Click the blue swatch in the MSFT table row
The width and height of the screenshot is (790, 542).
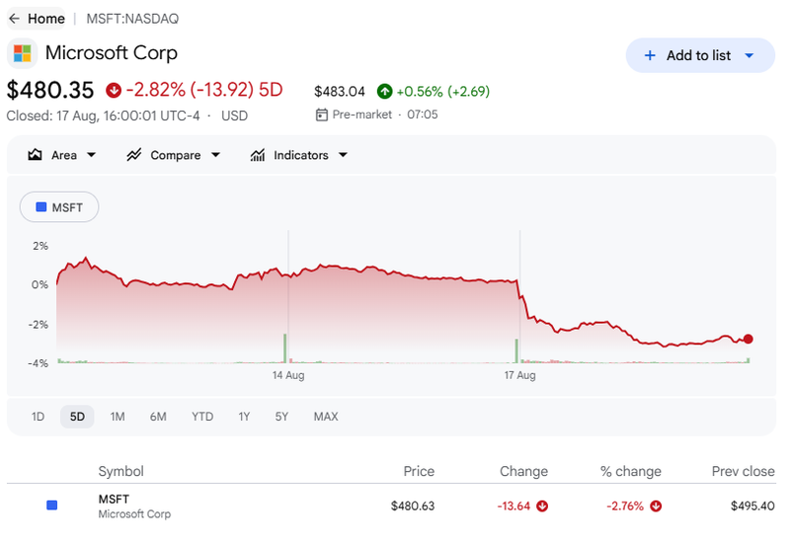click(x=52, y=505)
